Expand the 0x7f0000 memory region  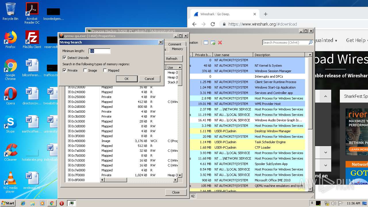(x=69, y=175)
